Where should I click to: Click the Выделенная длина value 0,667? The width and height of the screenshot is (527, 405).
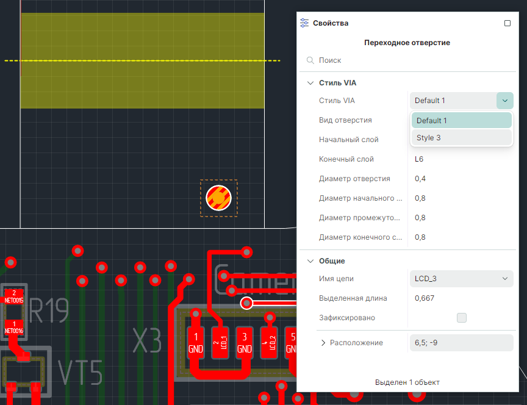(425, 298)
